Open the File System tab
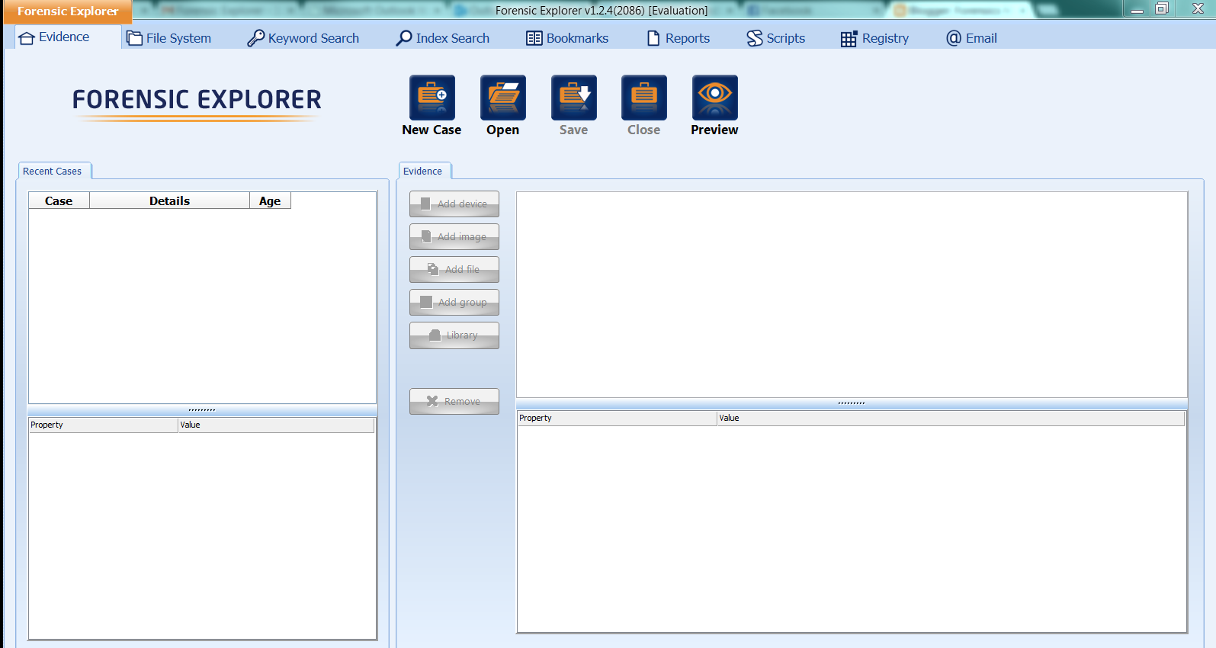Image resolution: width=1216 pixels, height=648 pixels. 169,38
